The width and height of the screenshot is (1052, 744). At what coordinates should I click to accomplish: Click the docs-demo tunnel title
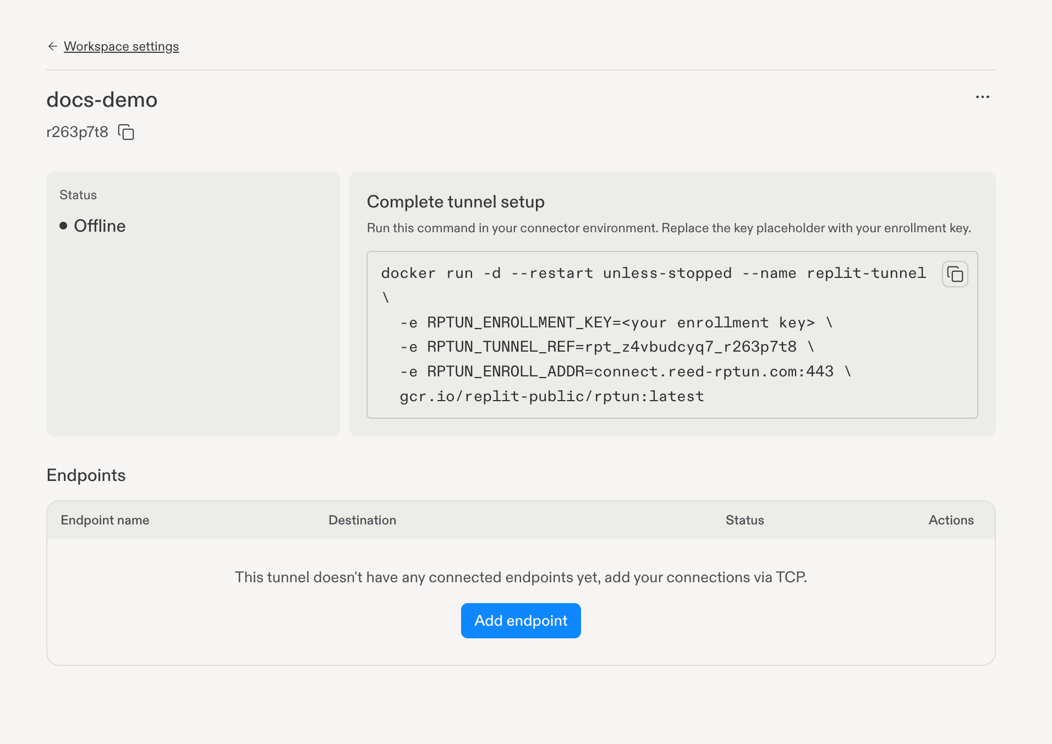[x=102, y=100]
